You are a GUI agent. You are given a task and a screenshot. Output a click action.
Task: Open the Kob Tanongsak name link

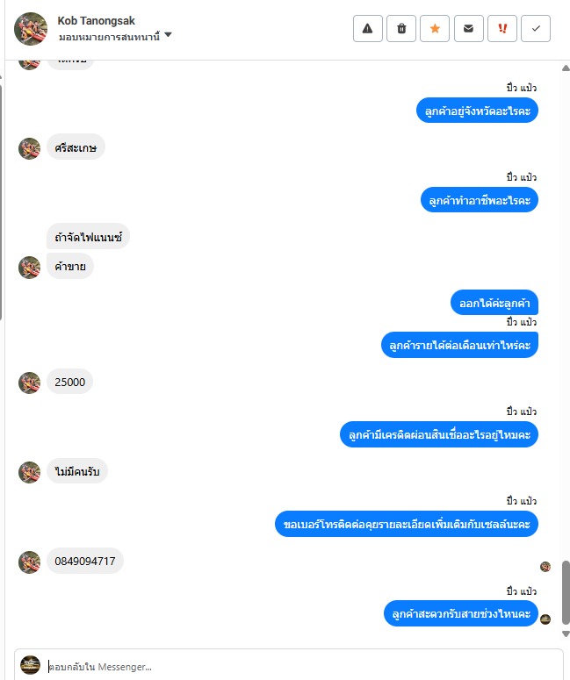click(x=96, y=20)
